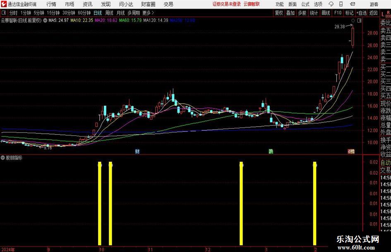The width and height of the screenshot is (391, 252).
Task: Select the 多周期 multi-period tab
Action: coord(134,13)
